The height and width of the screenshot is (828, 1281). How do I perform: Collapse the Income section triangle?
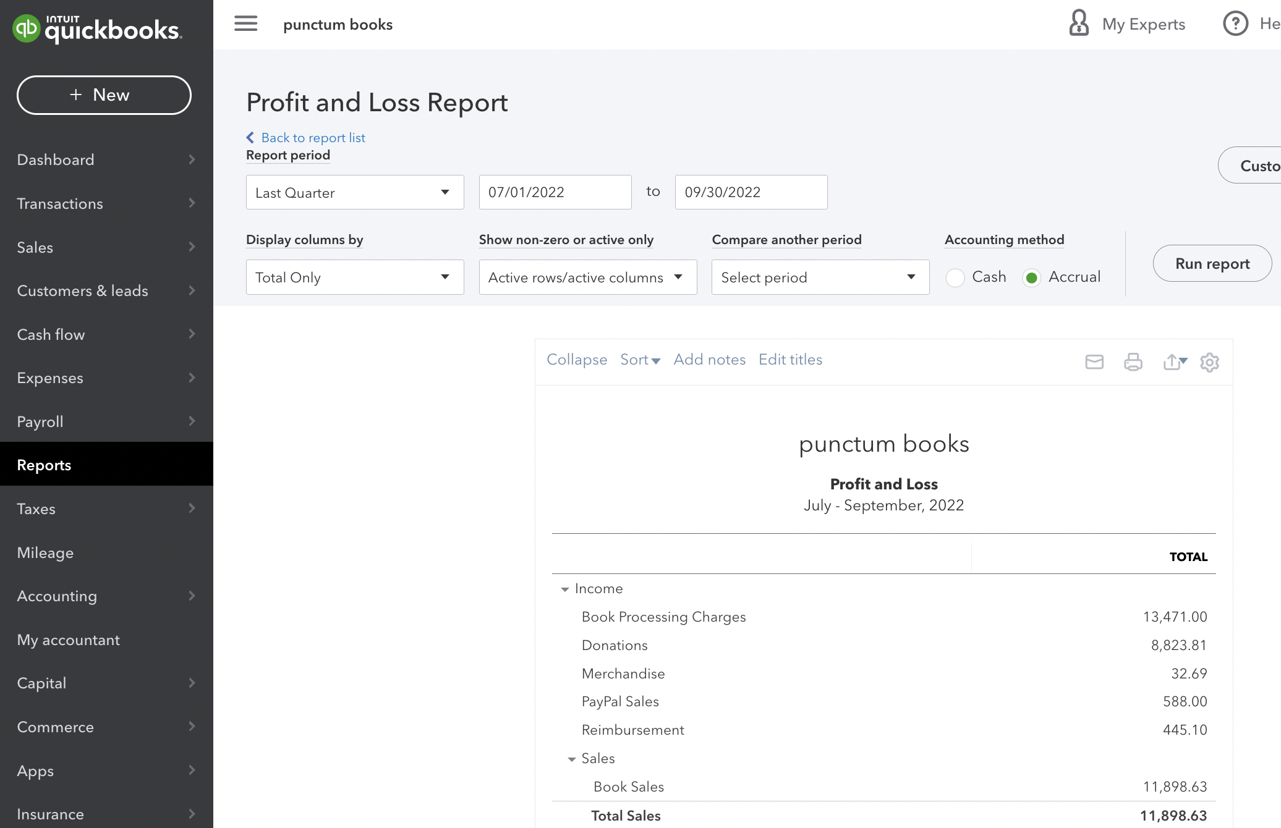coord(564,589)
